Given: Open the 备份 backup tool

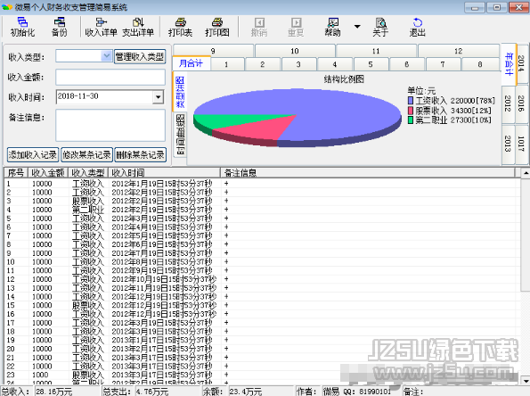Looking at the screenshot, I should click(59, 27).
